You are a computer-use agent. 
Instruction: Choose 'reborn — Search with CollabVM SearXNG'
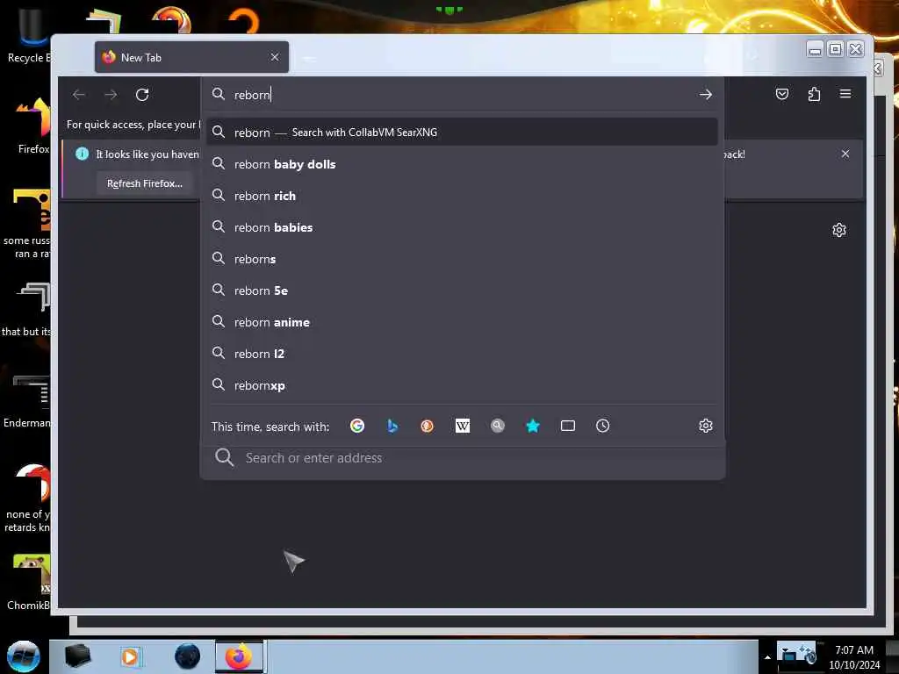coord(462,133)
